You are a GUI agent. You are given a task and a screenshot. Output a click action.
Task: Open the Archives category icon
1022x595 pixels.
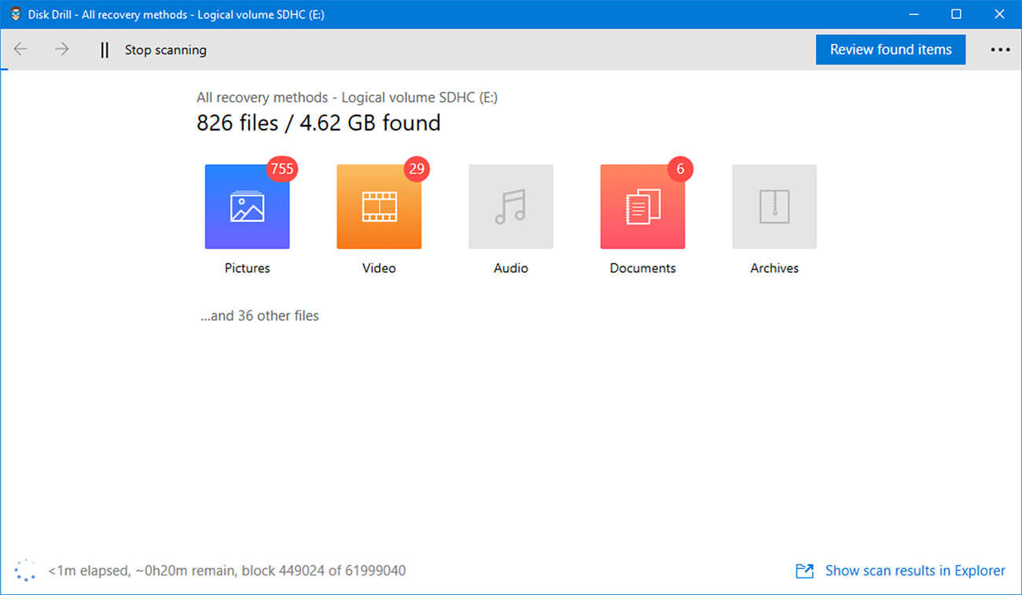(774, 206)
